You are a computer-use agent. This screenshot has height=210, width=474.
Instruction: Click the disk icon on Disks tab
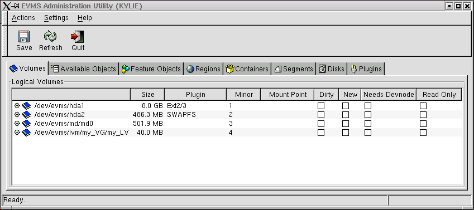point(322,69)
